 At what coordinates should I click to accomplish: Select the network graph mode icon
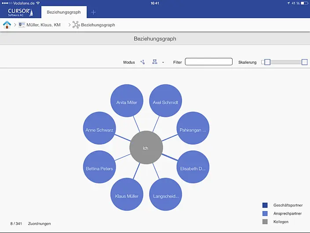click(x=142, y=62)
